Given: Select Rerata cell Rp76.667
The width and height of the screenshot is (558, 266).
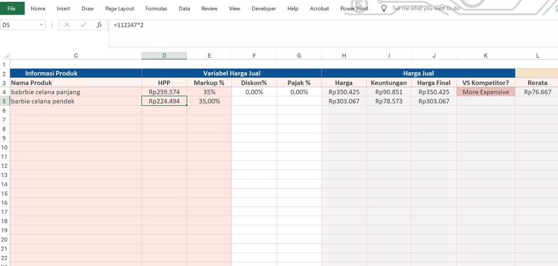Looking at the screenshot, I should point(537,92).
